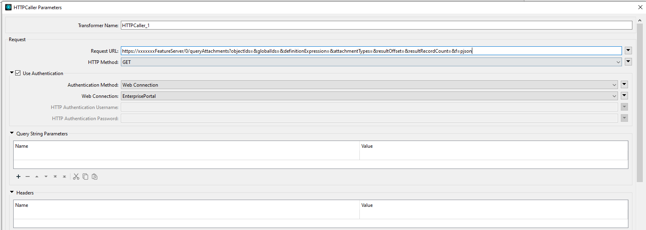This screenshot has width=646, height=230.
Task: Move query parameter row down
Action: [x=46, y=176]
